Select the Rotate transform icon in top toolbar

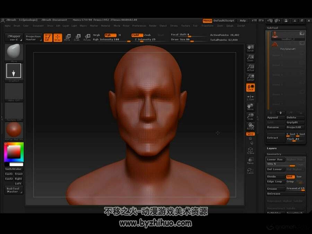tap(87, 37)
